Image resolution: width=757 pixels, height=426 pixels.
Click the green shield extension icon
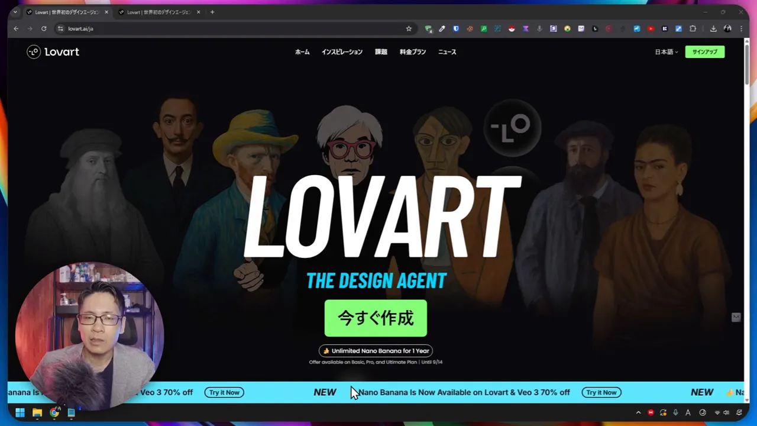click(x=428, y=28)
